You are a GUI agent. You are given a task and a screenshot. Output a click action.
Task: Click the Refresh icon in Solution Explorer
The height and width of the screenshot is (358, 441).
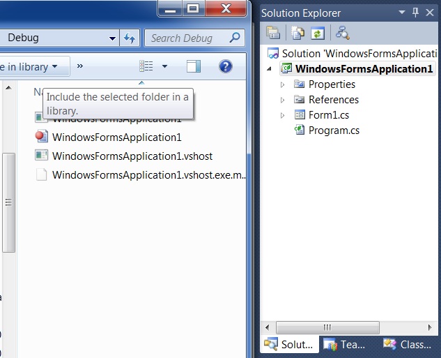point(318,33)
